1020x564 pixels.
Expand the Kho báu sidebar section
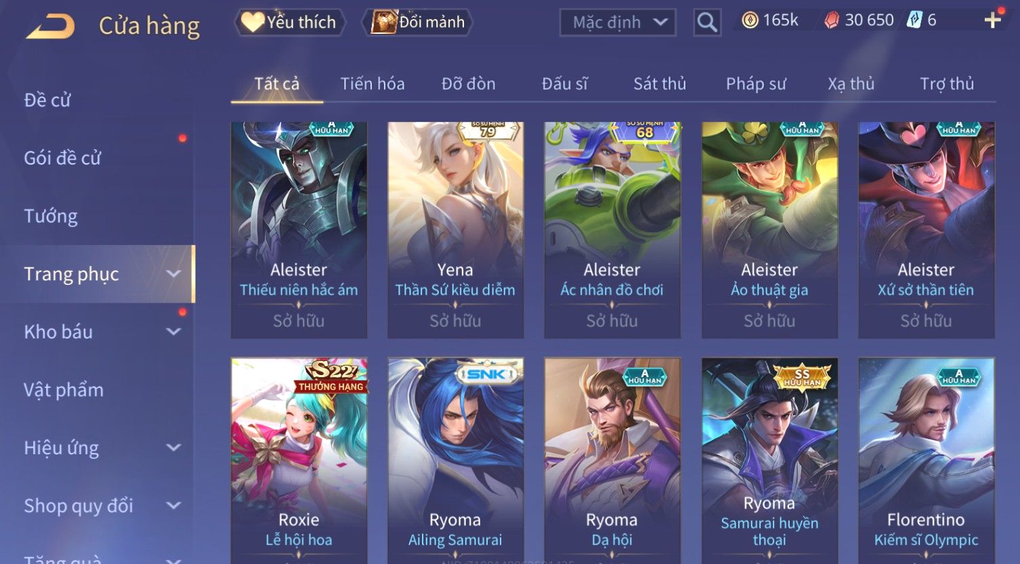tap(174, 332)
